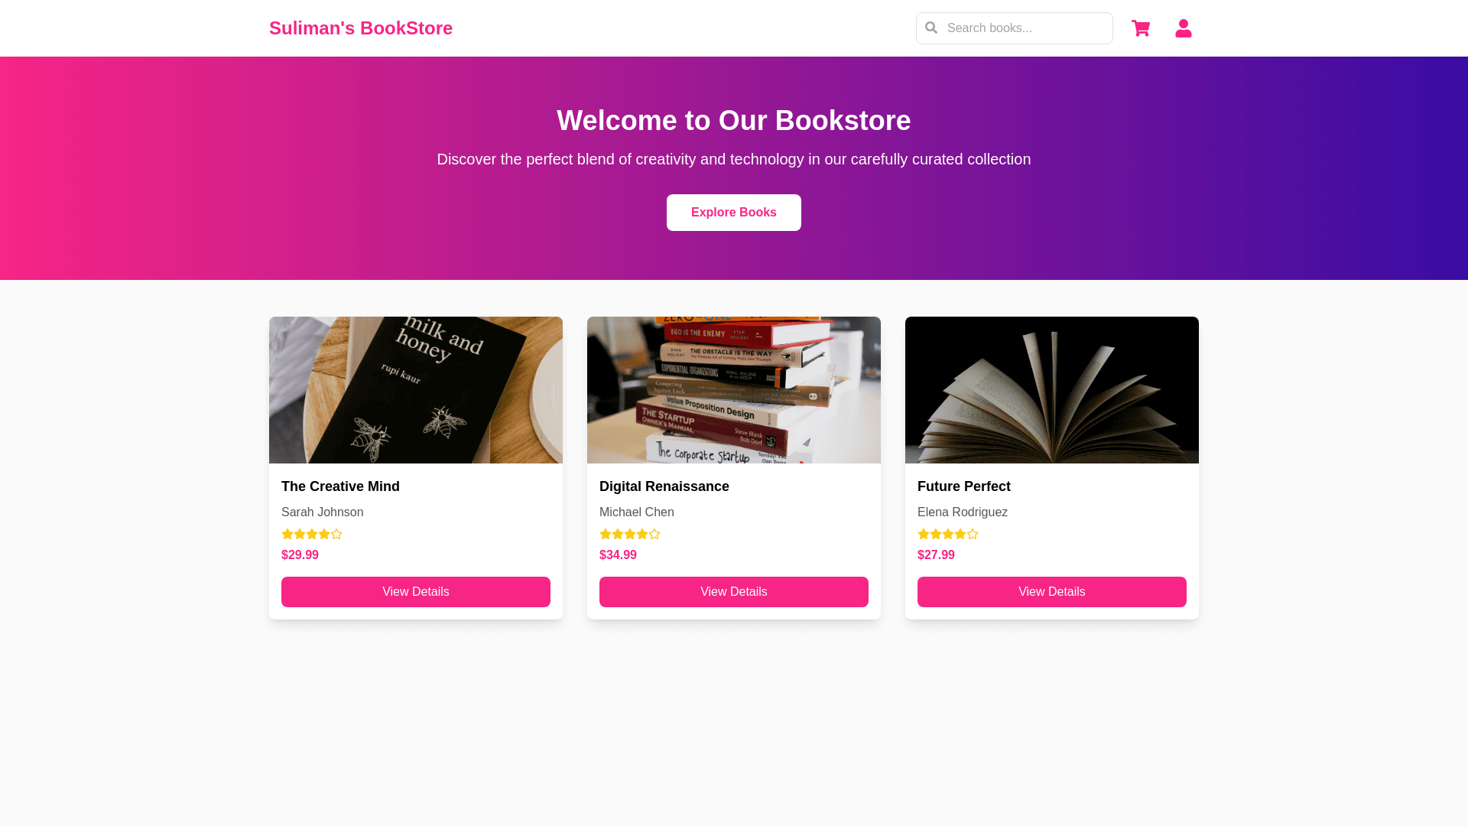Open the fanned open book image
This screenshot has width=1468, height=826.
(1052, 390)
